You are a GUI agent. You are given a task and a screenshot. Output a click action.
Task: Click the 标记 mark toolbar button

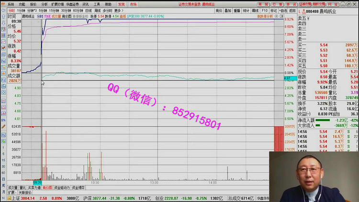273,10
